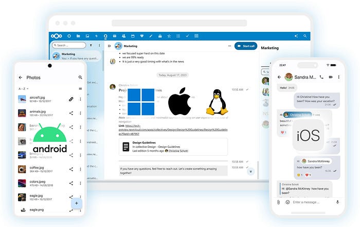Open the Design Guidelines document card

click(173, 147)
